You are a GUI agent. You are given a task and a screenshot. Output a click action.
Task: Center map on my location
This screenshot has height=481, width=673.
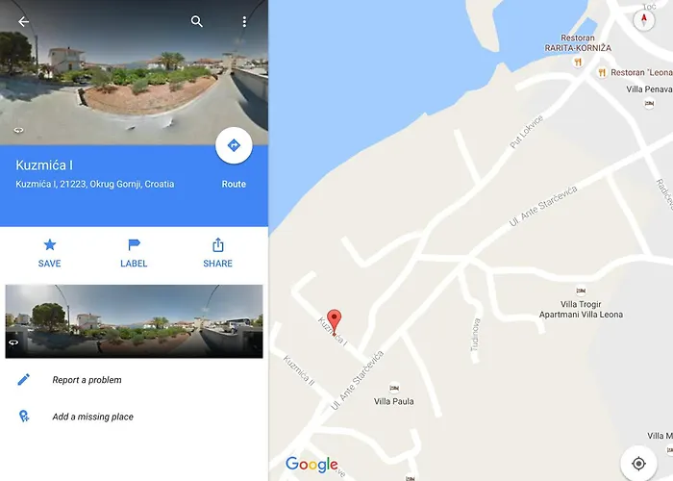coord(638,464)
